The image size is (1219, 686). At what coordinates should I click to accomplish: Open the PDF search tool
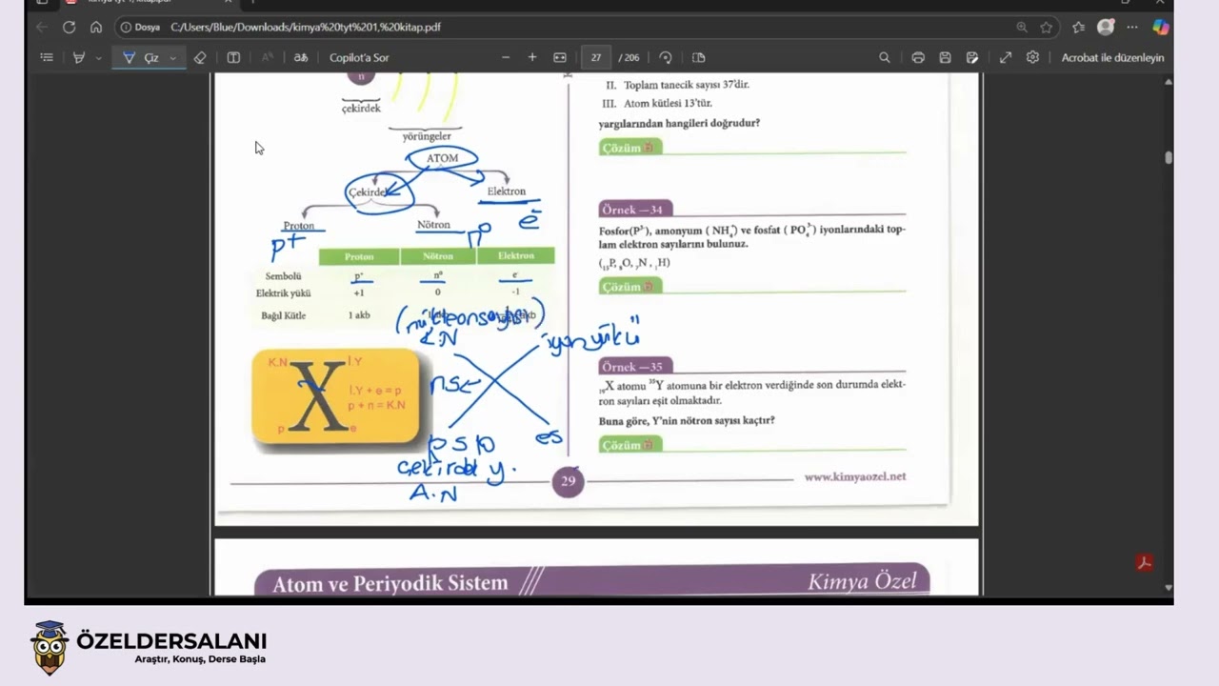click(x=885, y=57)
